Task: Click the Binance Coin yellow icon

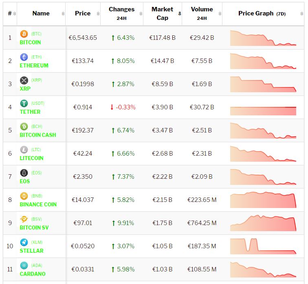Action: click(24, 196)
